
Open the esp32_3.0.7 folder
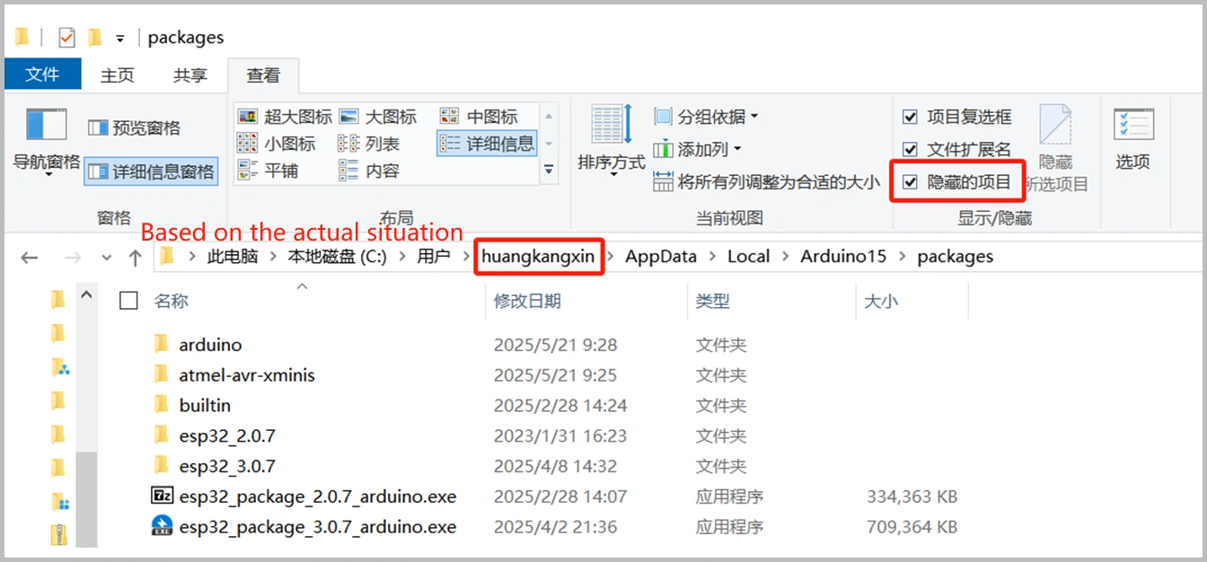[x=226, y=466]
